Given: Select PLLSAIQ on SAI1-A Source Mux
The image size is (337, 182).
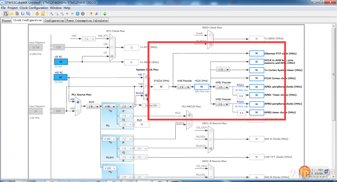Looking at the screenshot, I should tap(211, 149).
